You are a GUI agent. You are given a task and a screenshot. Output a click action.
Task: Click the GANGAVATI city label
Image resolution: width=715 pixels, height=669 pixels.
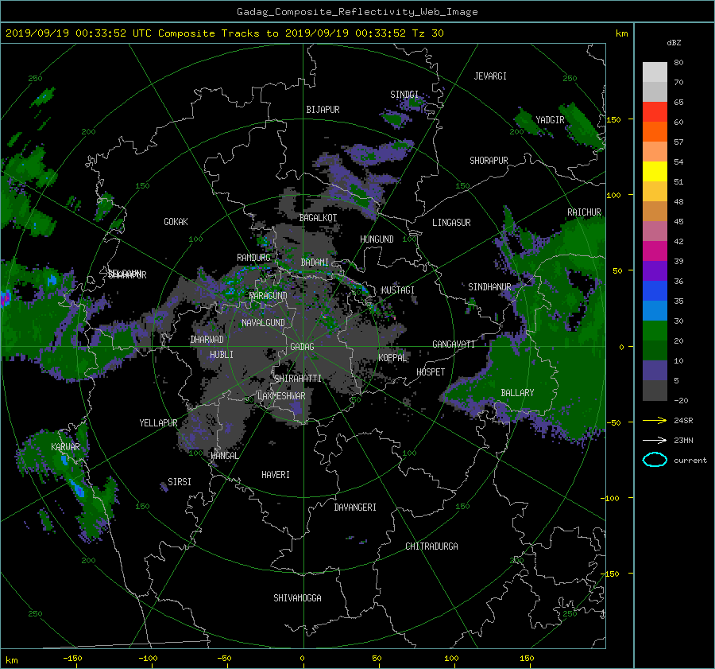click(454, 344)
